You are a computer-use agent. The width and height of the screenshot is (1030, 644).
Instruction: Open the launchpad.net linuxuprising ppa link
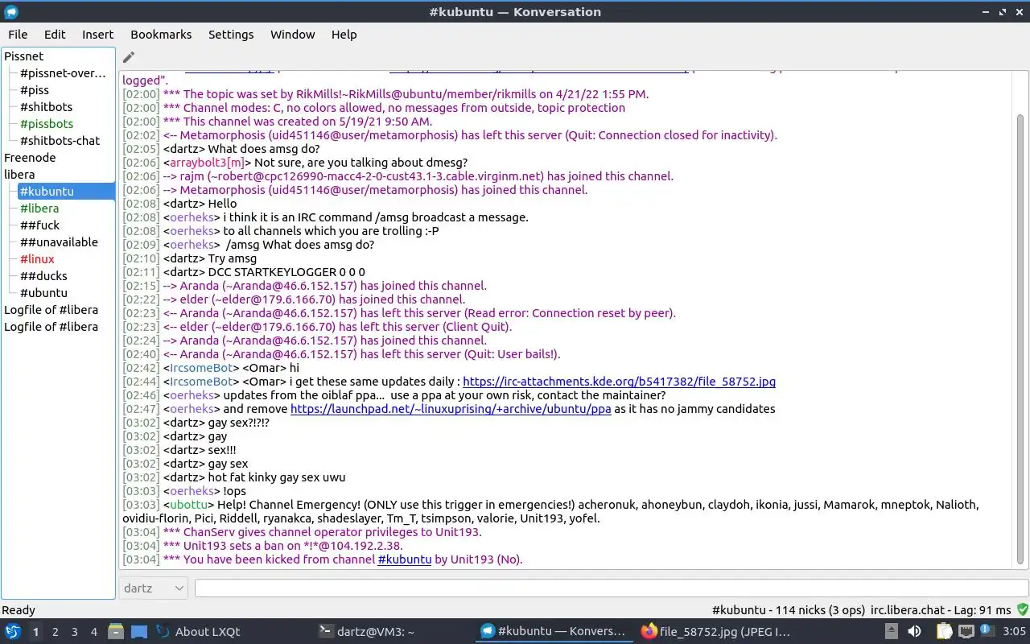(451, 409)
